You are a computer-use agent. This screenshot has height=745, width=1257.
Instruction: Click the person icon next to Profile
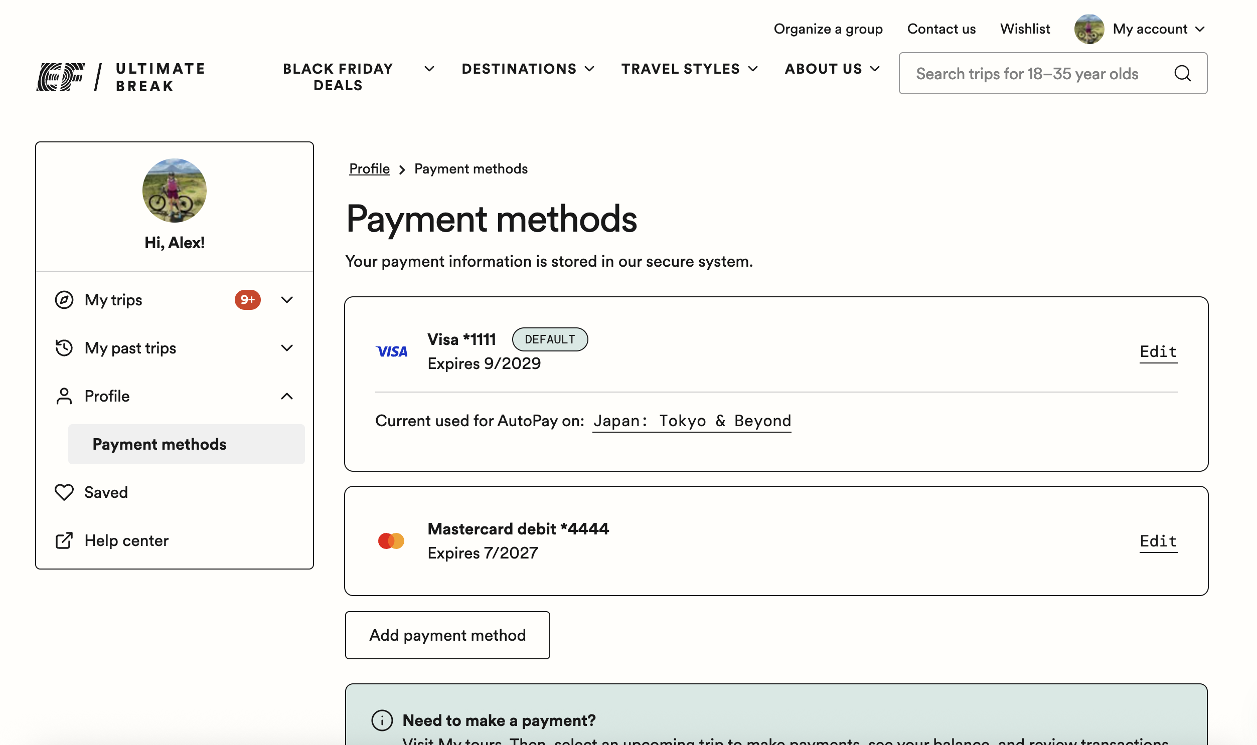click(64, 396)
